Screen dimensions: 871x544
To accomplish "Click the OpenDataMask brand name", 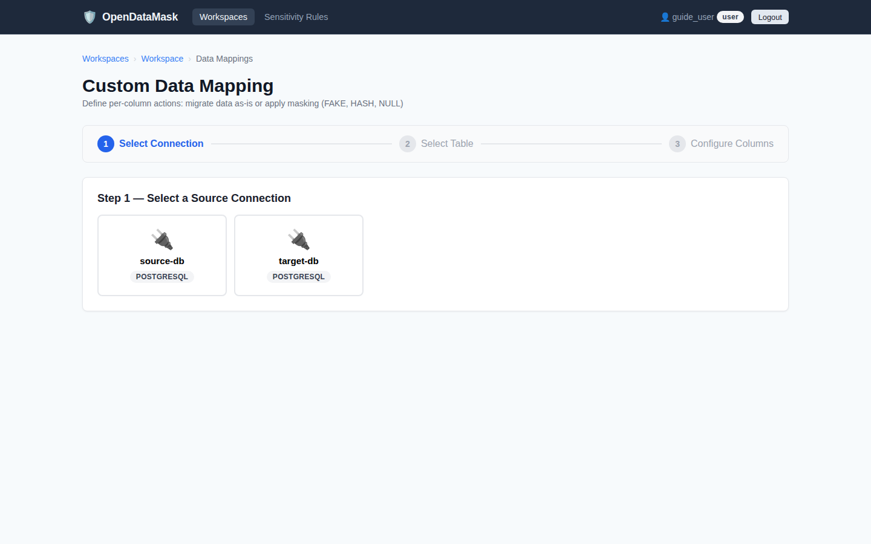I will coord(140,17).
